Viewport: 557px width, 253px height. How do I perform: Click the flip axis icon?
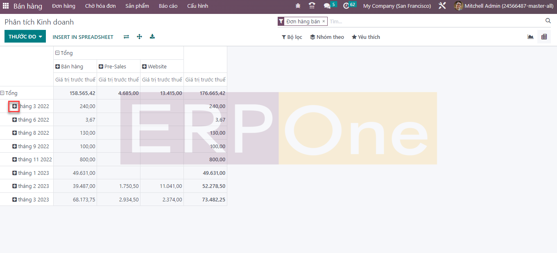coord(126,37)
